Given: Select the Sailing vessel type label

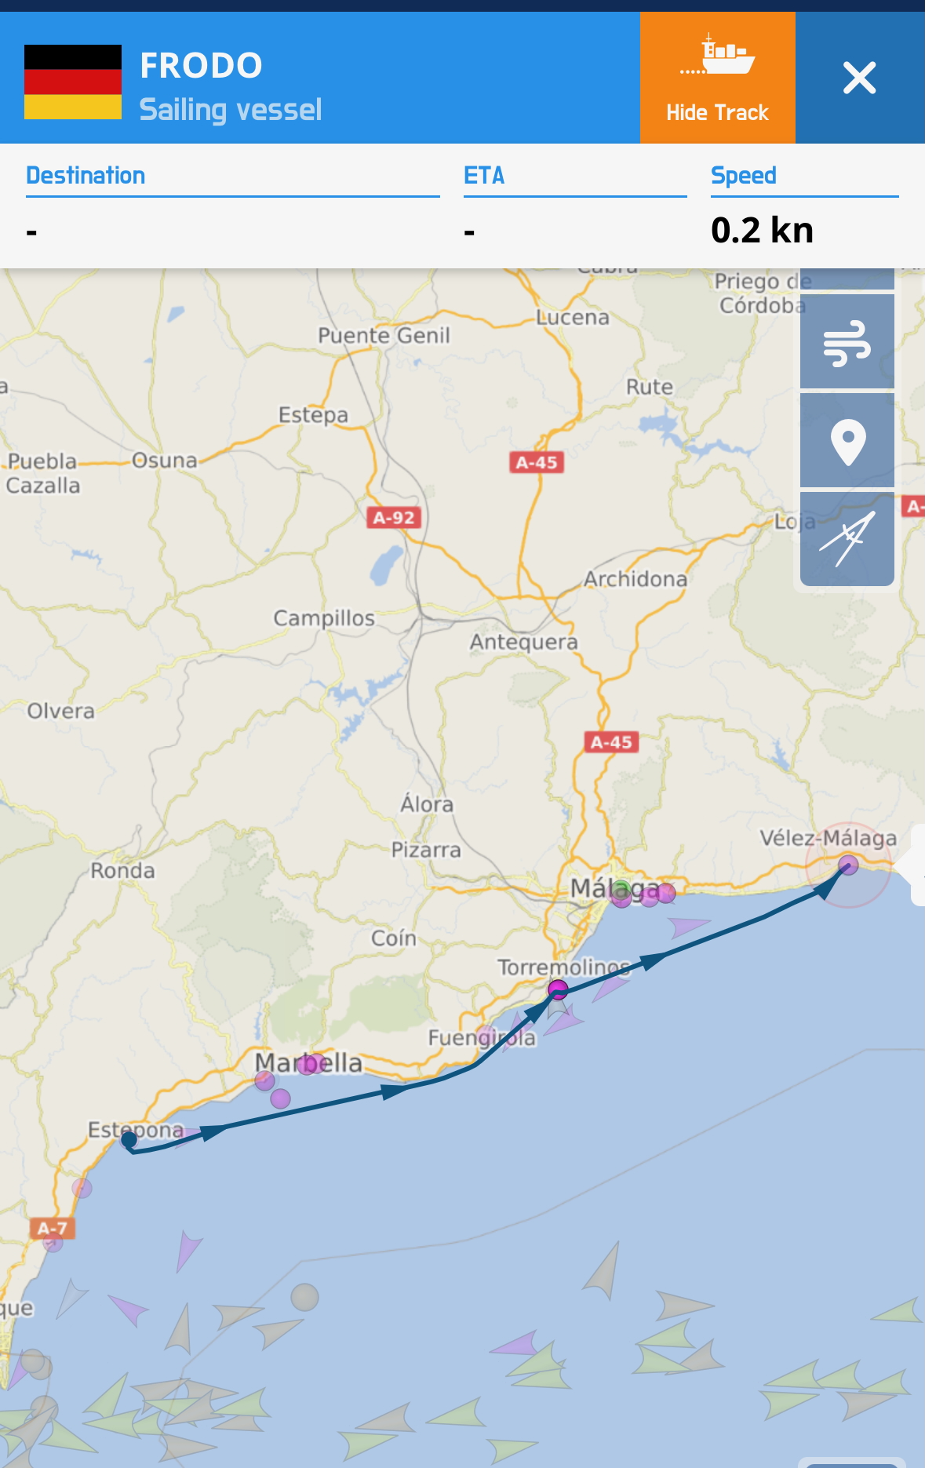Looking at the screenshot, I should 231,110.
